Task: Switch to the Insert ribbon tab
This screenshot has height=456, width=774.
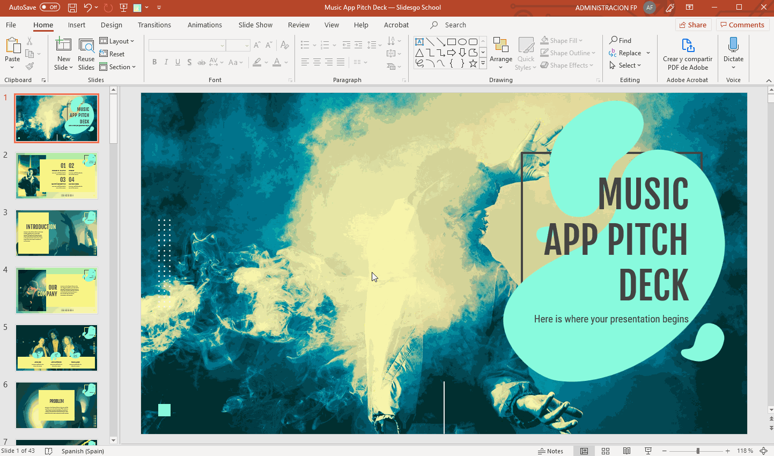Action: pos(77,25)
